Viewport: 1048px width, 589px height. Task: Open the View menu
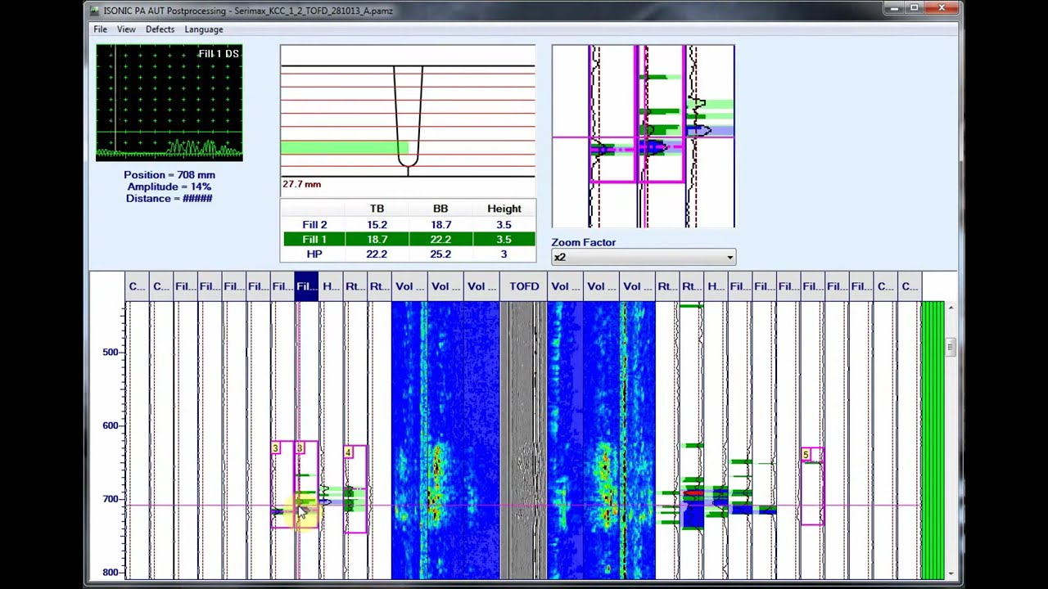point(126,29)
